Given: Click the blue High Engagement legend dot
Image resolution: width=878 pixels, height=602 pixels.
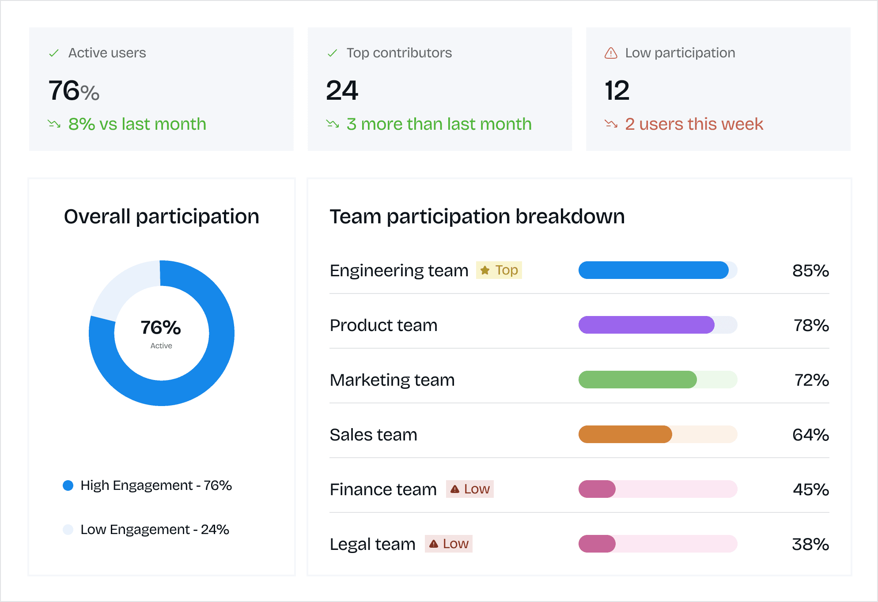Looking at the screenshot, I should click(x=68, y=485).
